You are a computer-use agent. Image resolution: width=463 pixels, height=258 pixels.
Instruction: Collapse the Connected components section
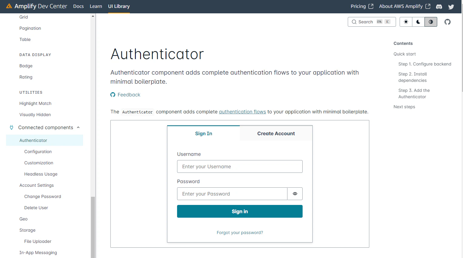coord(78,127)
